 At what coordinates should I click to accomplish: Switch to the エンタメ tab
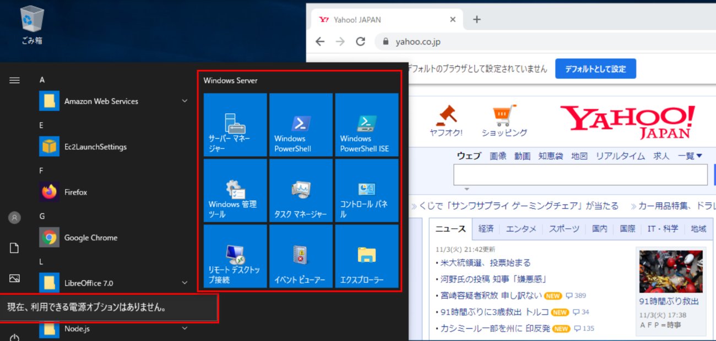click(x=521, y=229)
